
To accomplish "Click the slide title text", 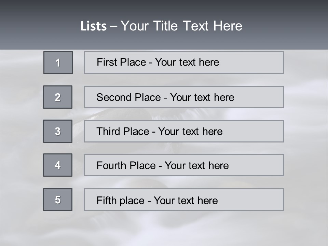I will [161, 26].
